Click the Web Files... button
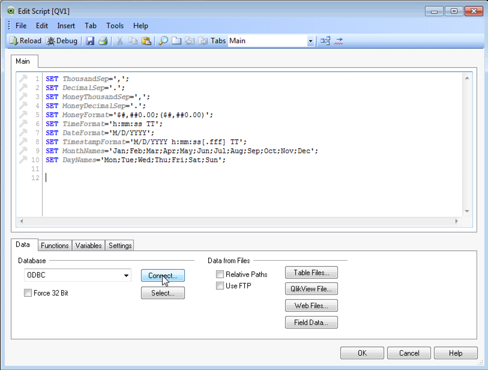Screen dimensions: 488x370 (x=311, y=306)
